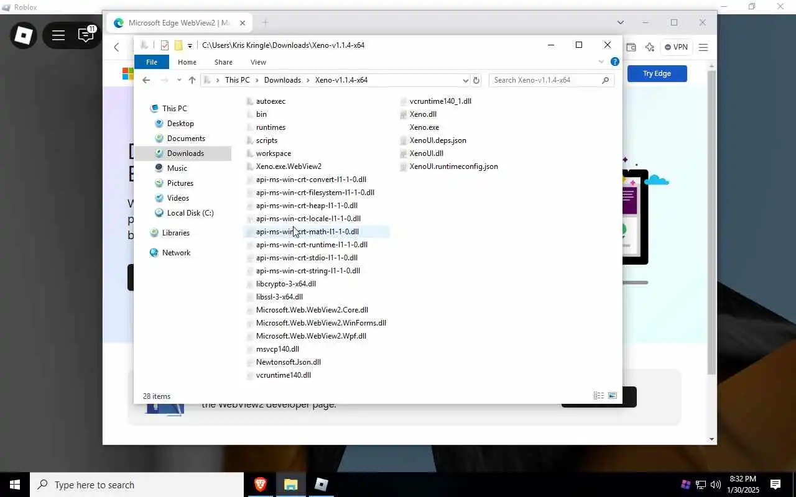Click Downloads in address breadcrumb
The height and width of the screenshot is (497, 796).
[x=282, y=80]
